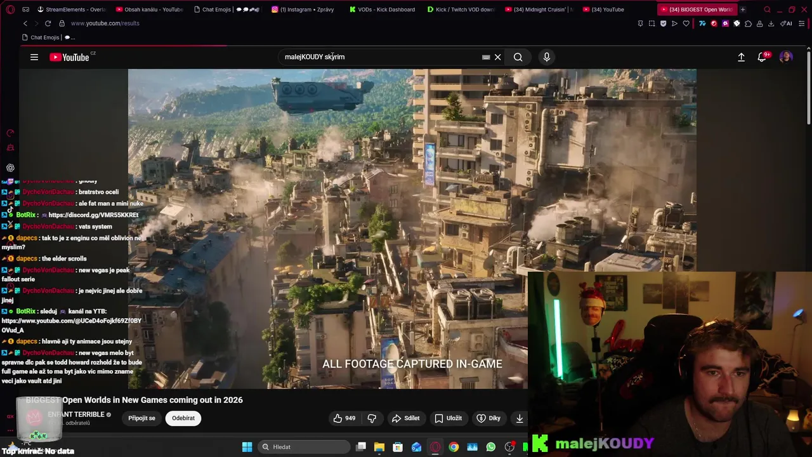The height and width of the screenshot is (457, 812).
Task: Open the YouTube account avatar menu
Action: 786,57
